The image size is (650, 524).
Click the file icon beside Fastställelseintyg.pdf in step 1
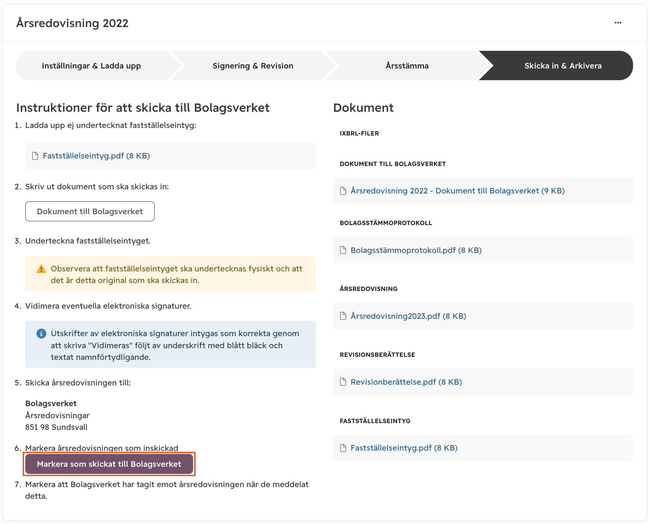pos(35,156)
